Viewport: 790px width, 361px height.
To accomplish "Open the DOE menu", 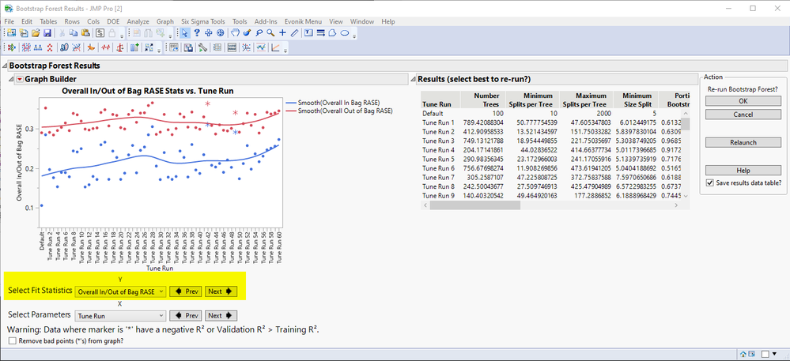I will (x=113, y=21).
